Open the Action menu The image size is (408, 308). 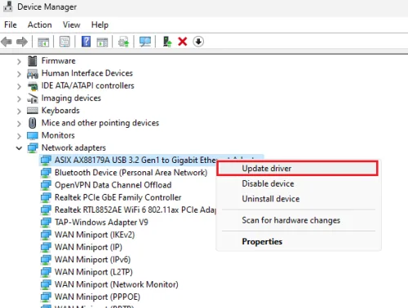click(40, 24)
